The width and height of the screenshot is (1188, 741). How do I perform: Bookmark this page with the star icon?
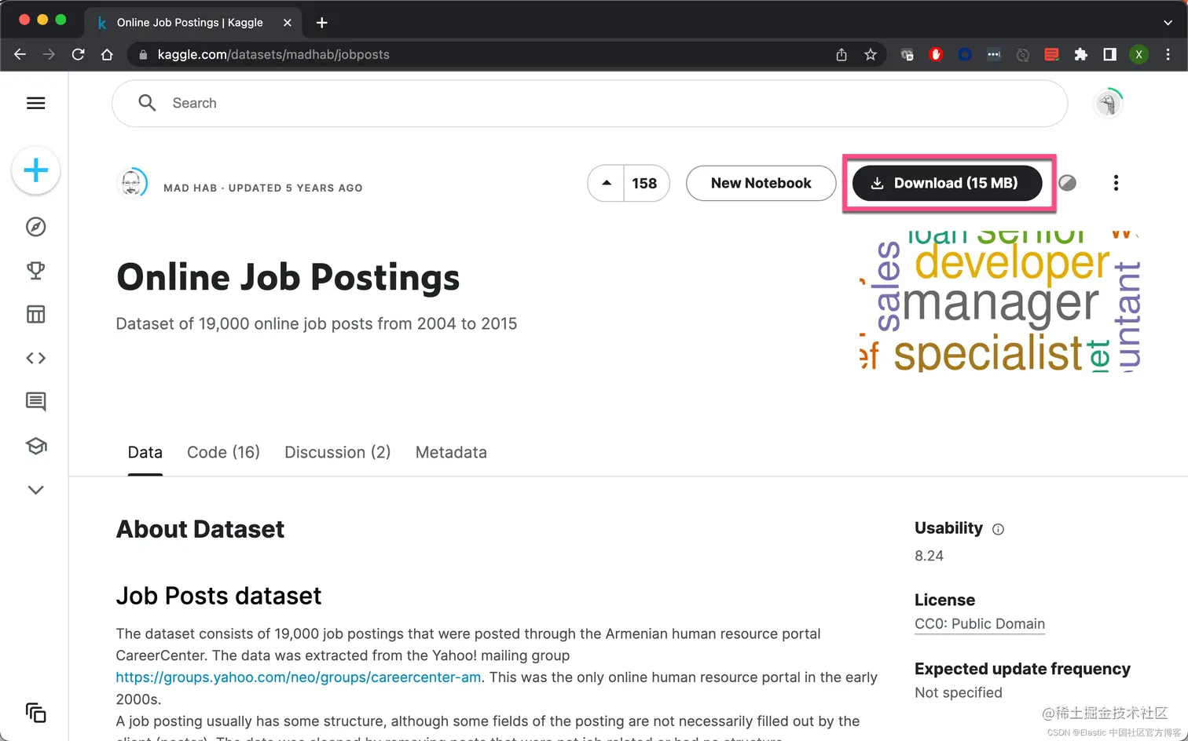point(871,55)
